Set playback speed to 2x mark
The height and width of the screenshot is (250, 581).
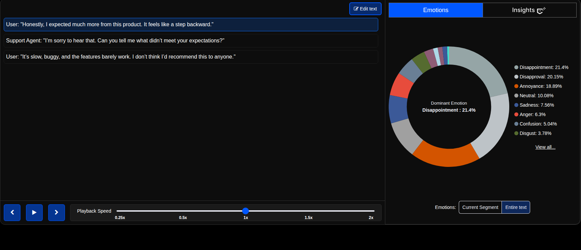(x=371, y=218)
